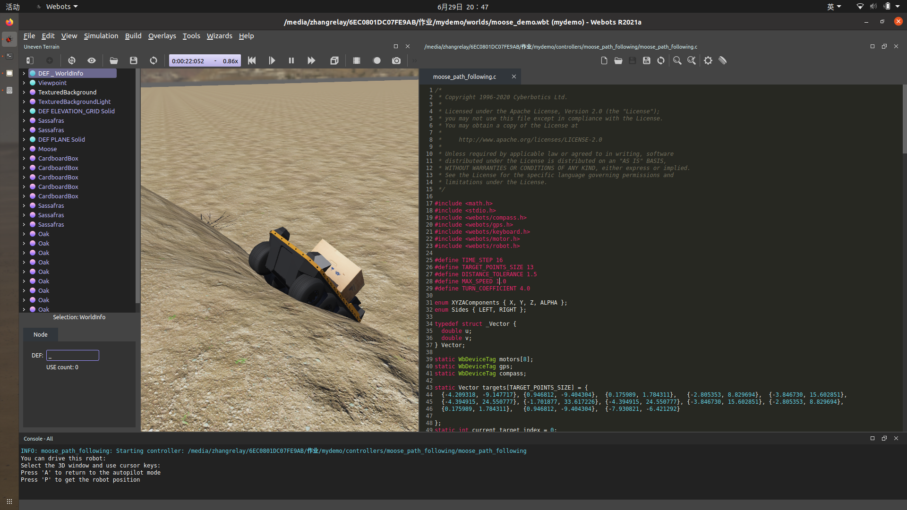The image size is (907, 510).
Task: Open the Find and Replace tool
Action: point(692,60)
